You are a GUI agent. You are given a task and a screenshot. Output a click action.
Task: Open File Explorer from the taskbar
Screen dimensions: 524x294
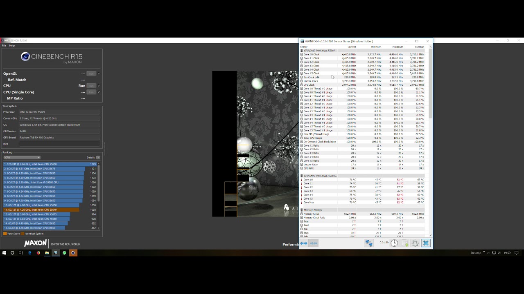(47, 253)
